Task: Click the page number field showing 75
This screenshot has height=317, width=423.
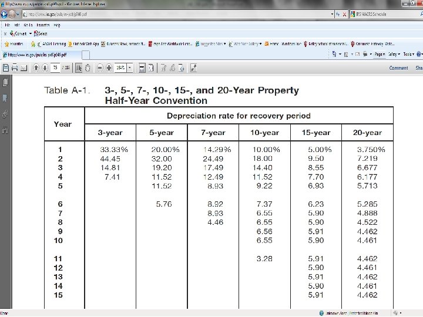Action: click(55, 68)
